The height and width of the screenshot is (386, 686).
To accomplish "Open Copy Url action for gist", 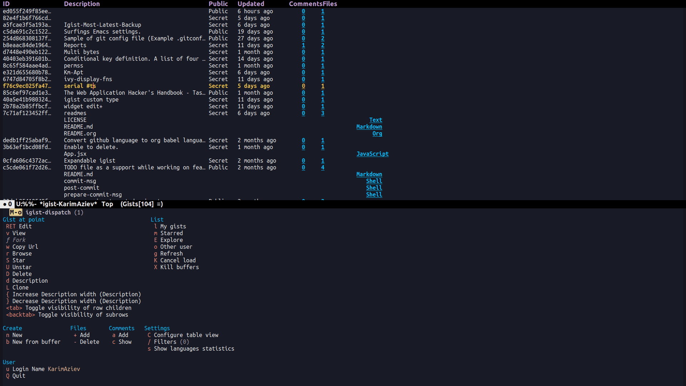I will pyautogui.click(x=25, y=247).
